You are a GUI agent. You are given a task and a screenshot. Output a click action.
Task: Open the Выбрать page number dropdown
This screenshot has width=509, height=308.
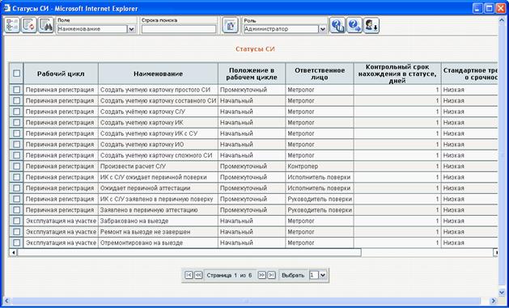317,275
